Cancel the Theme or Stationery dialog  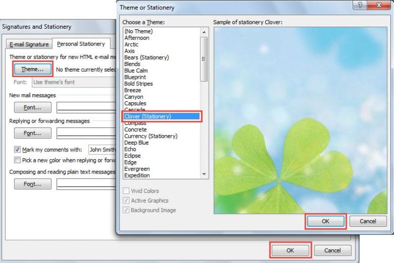tap(368, 221)
